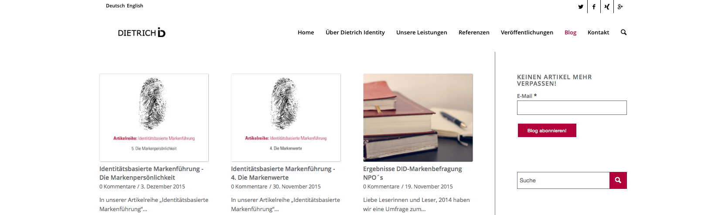725x215 pixels.
Task: Focus the Suche search field
Action: (563, 180)
